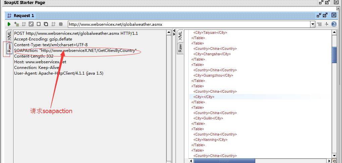Select the Changsha city element
This screenshot has width=342, height=163.
[212, 54]
